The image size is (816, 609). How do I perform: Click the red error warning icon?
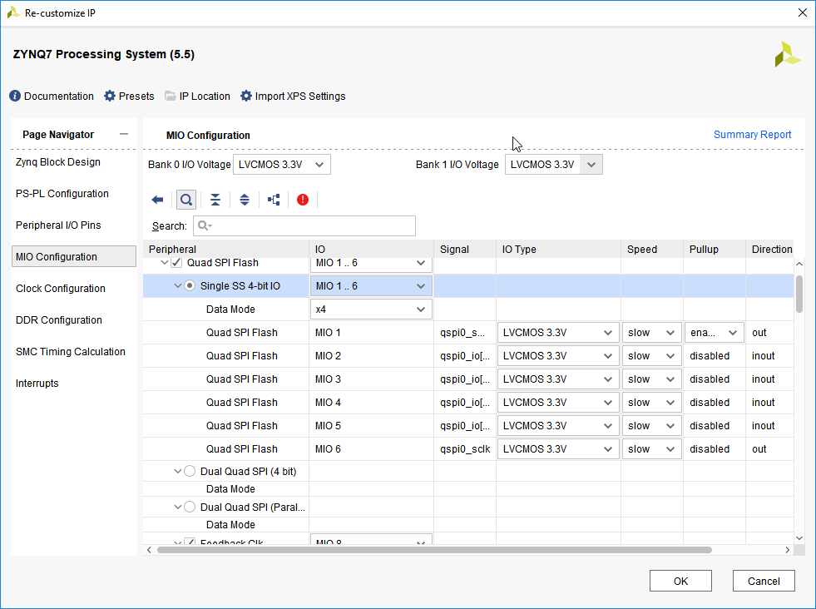pos(303,200)
